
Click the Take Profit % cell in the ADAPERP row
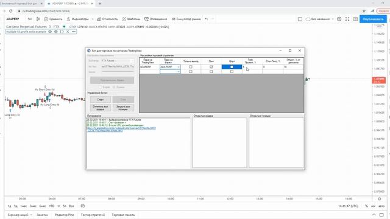pos(252,67)
